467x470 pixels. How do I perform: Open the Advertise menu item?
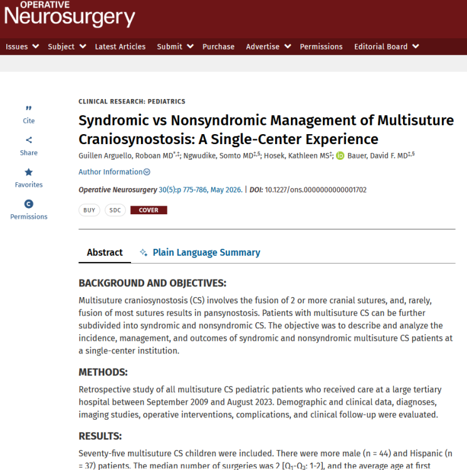click(263, 46)
